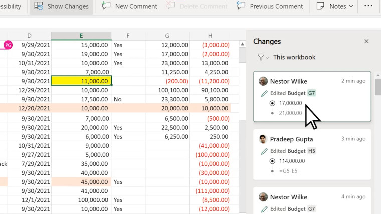The width and height of the screenshot is (381, 214).
Task: Click the spreadsheet vertical scrollbar thumb
Action: pos(242,91)
